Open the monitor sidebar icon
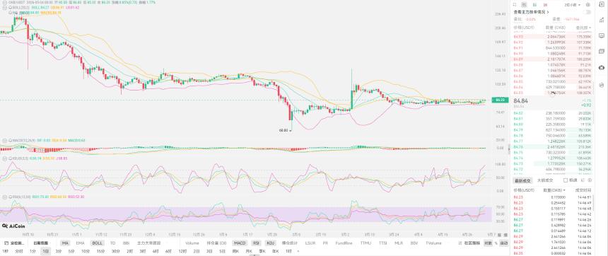This screenshot has width=608, height=256. click(x=602, y=35)
